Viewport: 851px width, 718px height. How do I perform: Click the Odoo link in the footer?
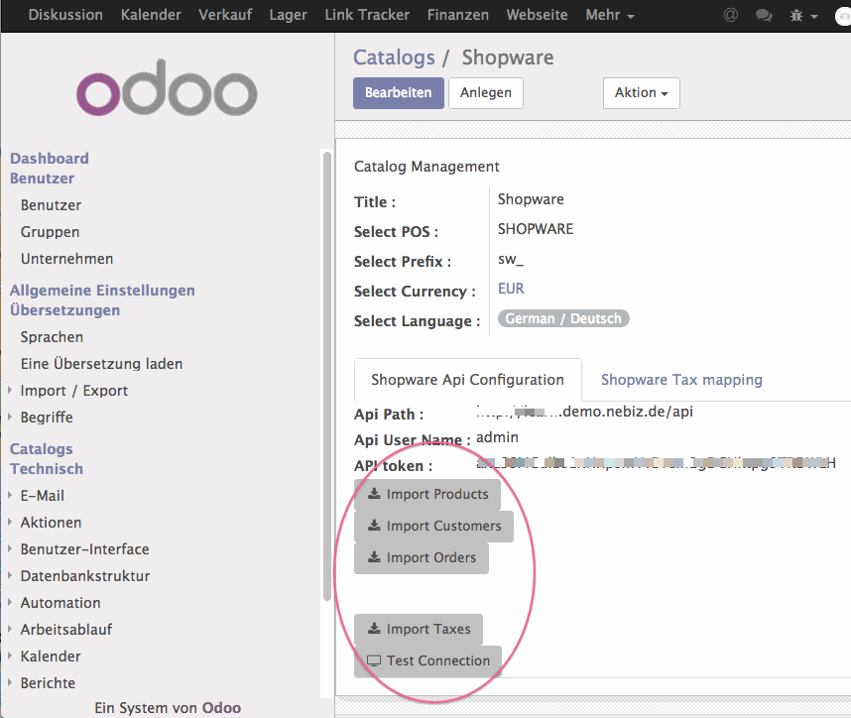[221, 708]
